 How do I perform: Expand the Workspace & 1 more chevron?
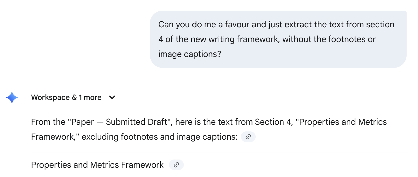[112, 98]
